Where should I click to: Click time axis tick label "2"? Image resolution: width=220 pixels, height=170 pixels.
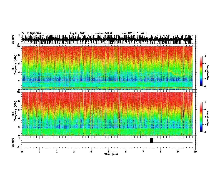tap(57, 152)
